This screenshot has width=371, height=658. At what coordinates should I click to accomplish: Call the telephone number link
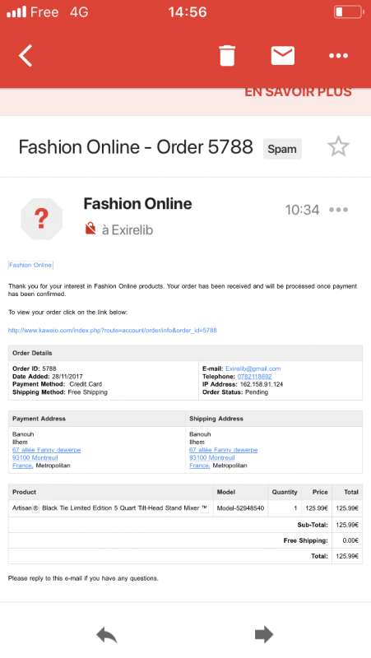click(254, 377)
